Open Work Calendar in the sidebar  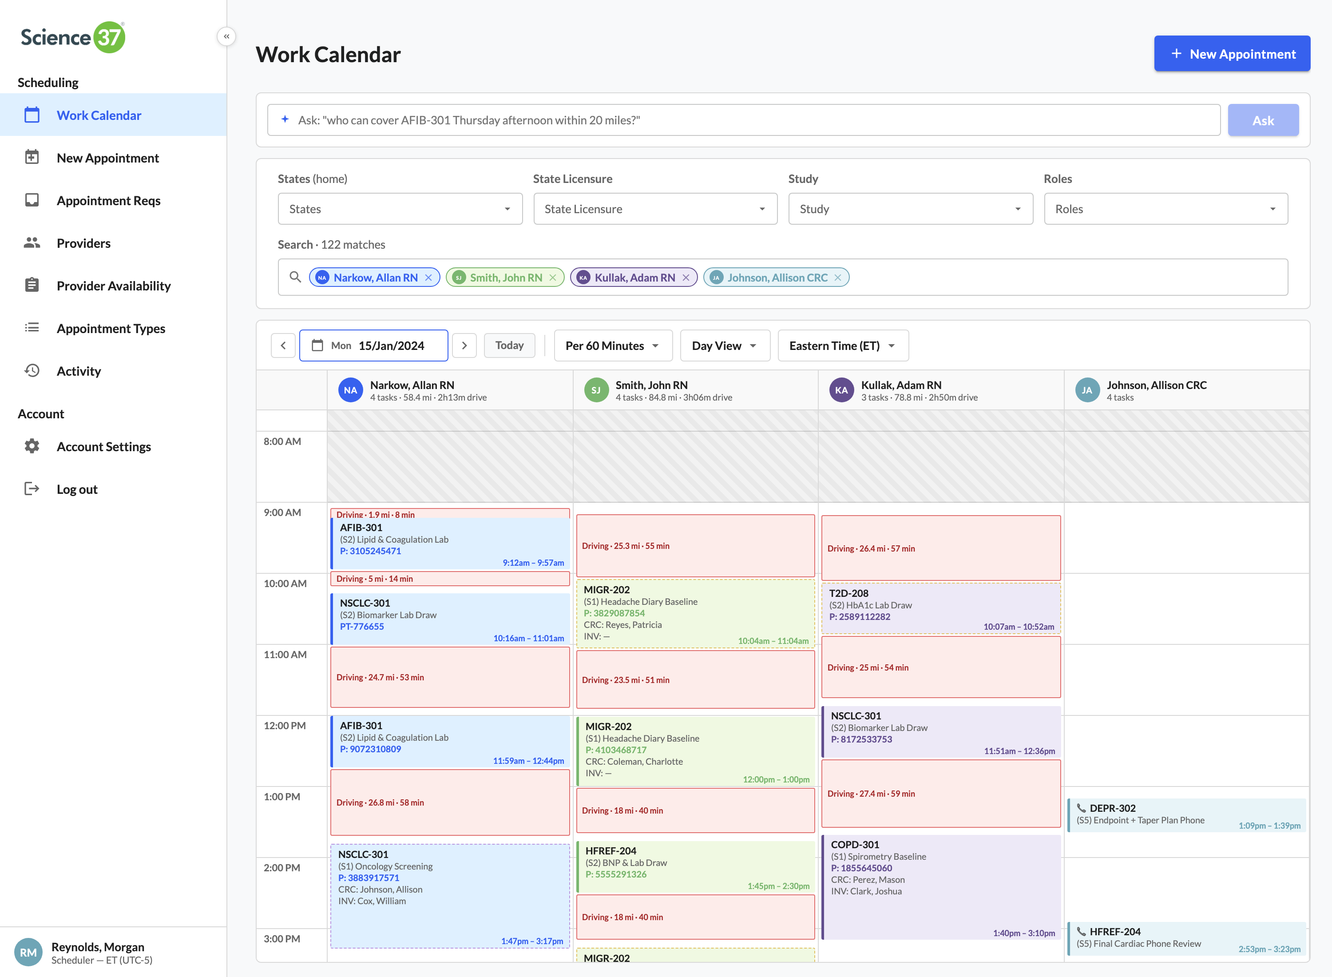[x=113, y=115]
